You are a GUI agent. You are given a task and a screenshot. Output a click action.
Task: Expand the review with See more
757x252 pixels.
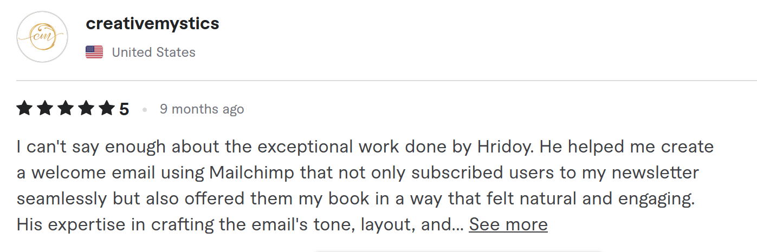pos(508,224)
